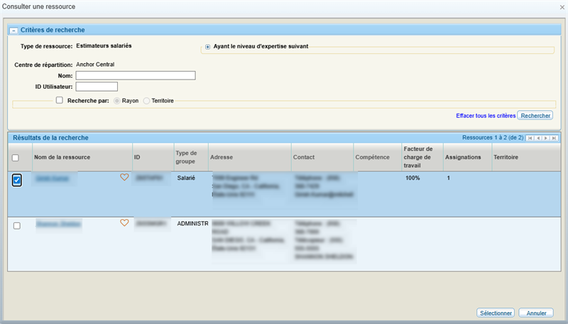Click Effacer tous les critères link
The image size is (568, 324).
tap(486, 115)
